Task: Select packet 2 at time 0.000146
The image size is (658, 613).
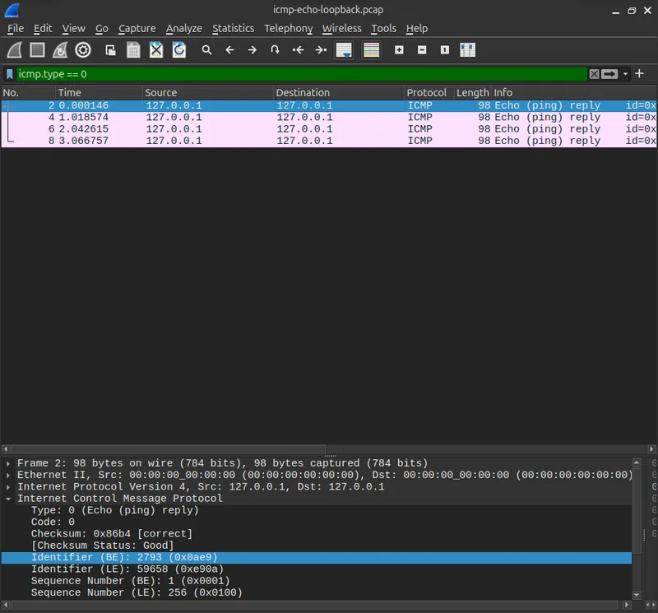Action: [x=329, y=105]
